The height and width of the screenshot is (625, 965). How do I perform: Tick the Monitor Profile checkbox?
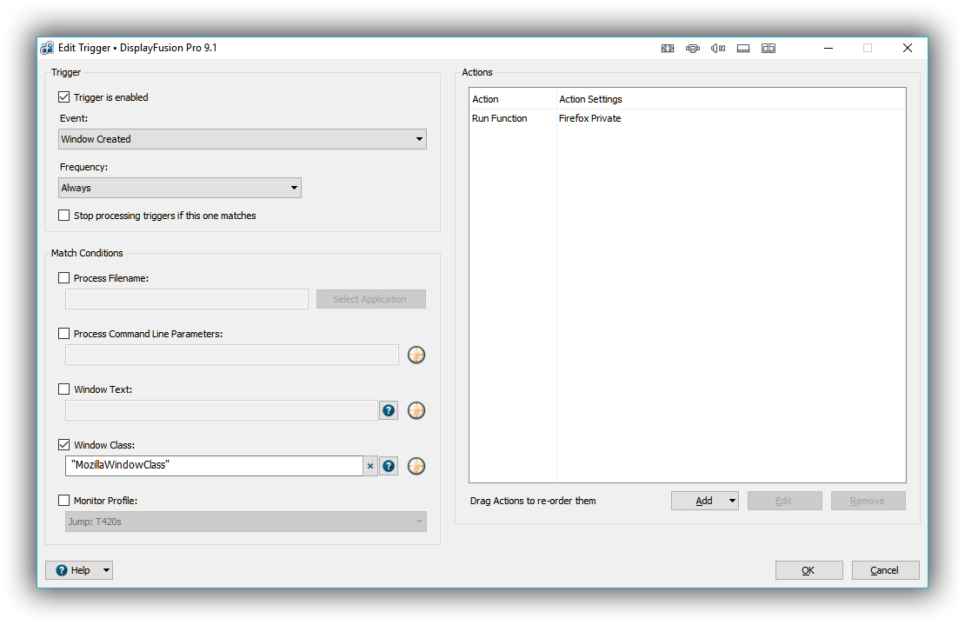click(x=64, y=501)
